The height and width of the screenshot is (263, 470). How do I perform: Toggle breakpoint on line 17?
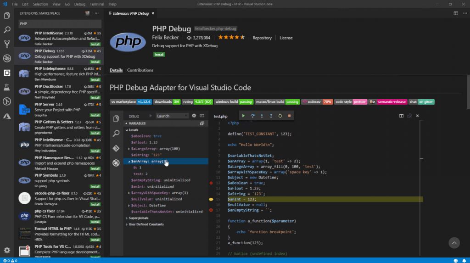pos(211,210)
